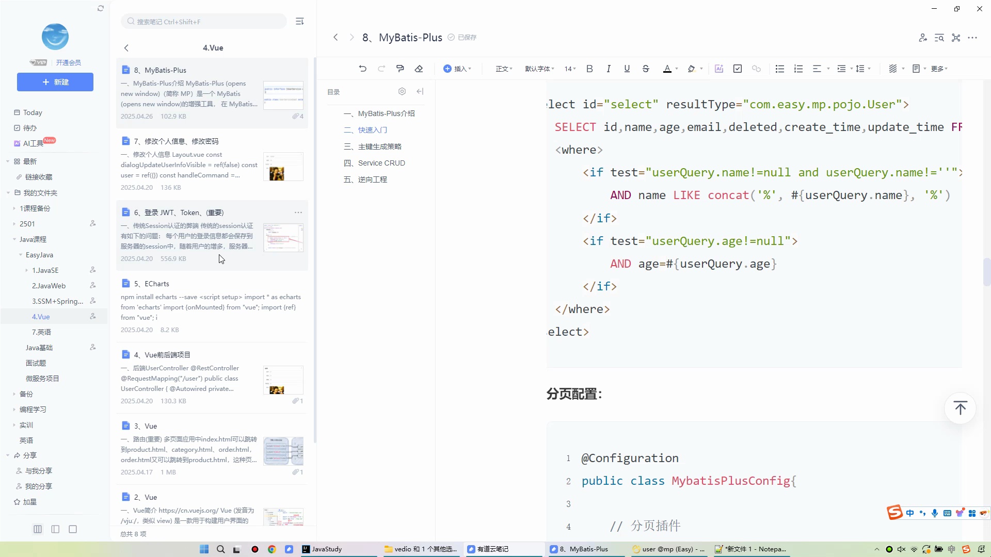Toggle italic formatting

tap(609, 69)
